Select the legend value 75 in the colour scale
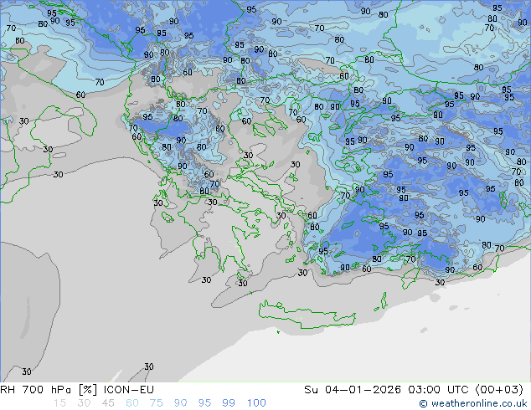This screenshot has width=531, height=410. (x=156, y=403)
